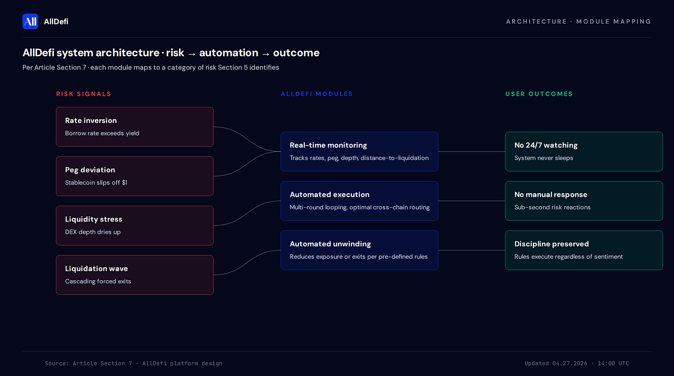Click 'Tracks rates, peg, depth' description

[359, 158]
